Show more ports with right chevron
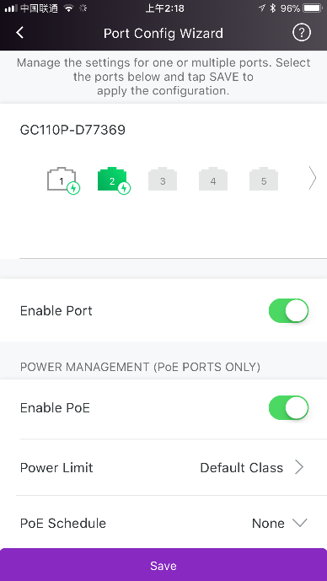 tap(313, 179)
